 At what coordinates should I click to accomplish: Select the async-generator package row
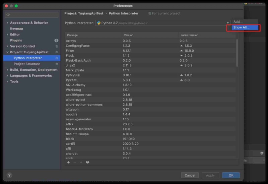[150, 119]
